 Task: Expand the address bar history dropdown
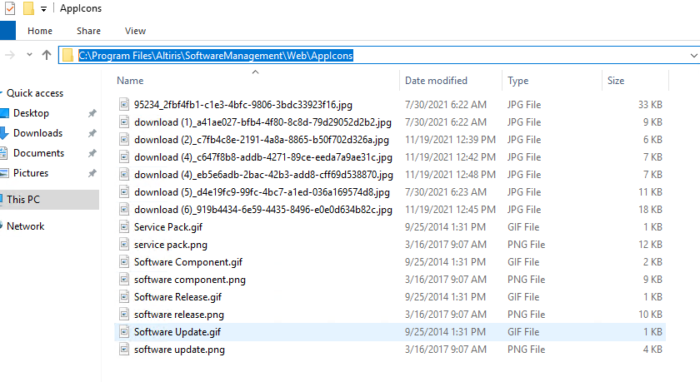coord(693,56)
